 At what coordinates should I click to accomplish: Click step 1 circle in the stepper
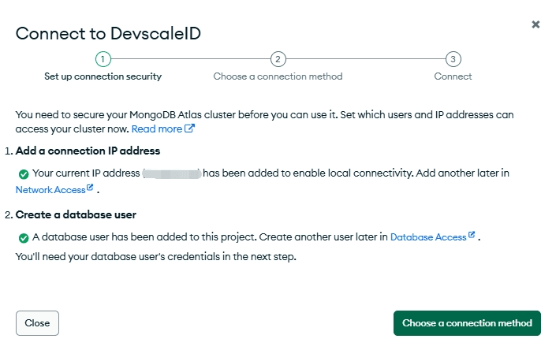click(103, 59)
